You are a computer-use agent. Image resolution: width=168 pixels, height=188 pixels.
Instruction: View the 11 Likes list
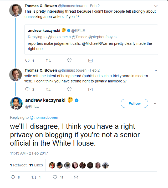(36, 165)
